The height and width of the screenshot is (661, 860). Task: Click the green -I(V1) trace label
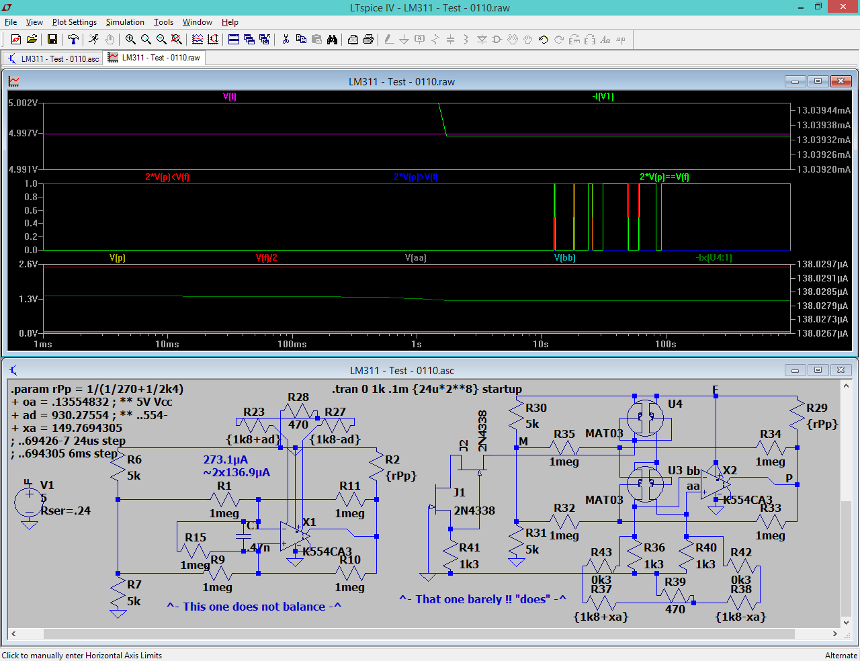[603, 97]
